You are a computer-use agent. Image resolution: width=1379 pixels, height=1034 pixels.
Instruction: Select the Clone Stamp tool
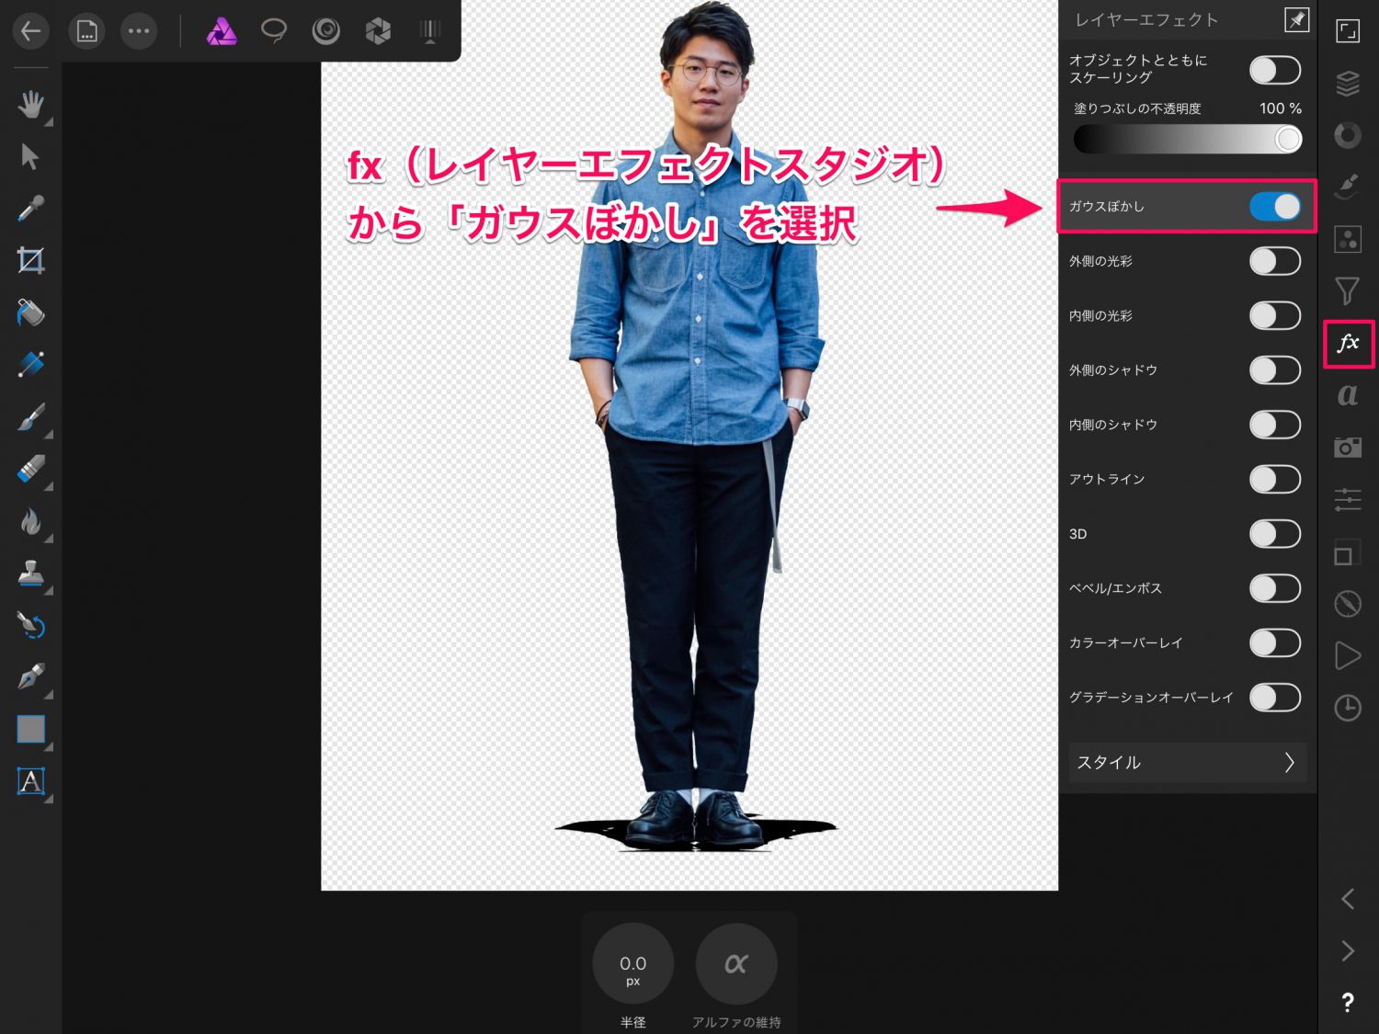point(30,574)
